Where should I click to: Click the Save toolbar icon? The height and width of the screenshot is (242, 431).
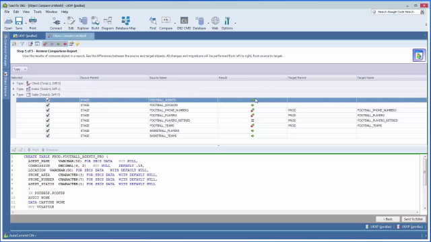click(x=19, y=23)
